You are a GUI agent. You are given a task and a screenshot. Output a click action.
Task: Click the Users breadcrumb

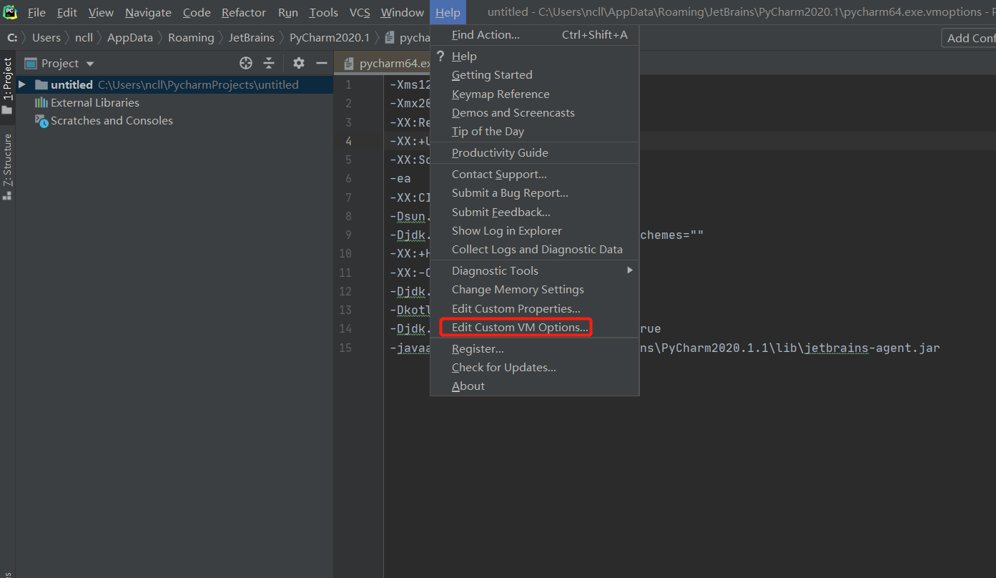tap(46, 38)
